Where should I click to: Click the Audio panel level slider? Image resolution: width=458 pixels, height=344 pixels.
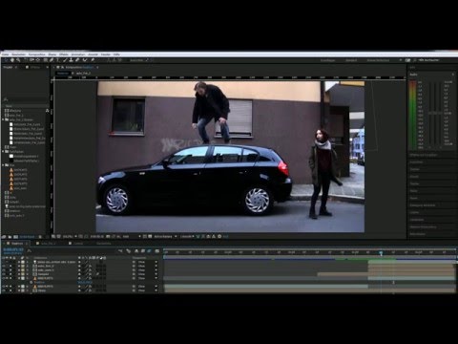tap(435, 114)
